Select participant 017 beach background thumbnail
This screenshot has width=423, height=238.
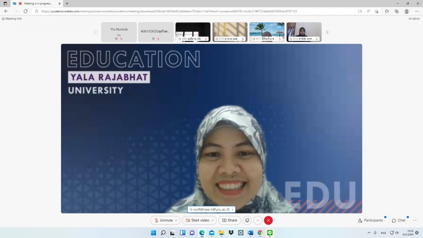tap(266, 32)
